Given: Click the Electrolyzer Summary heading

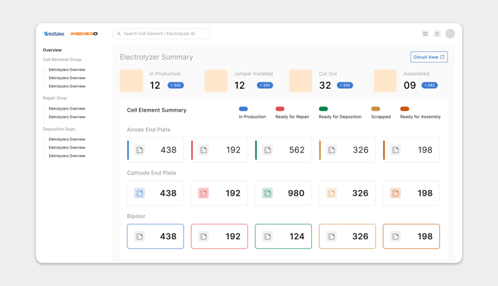Looking at the screenshot, I should click(156, 57).
